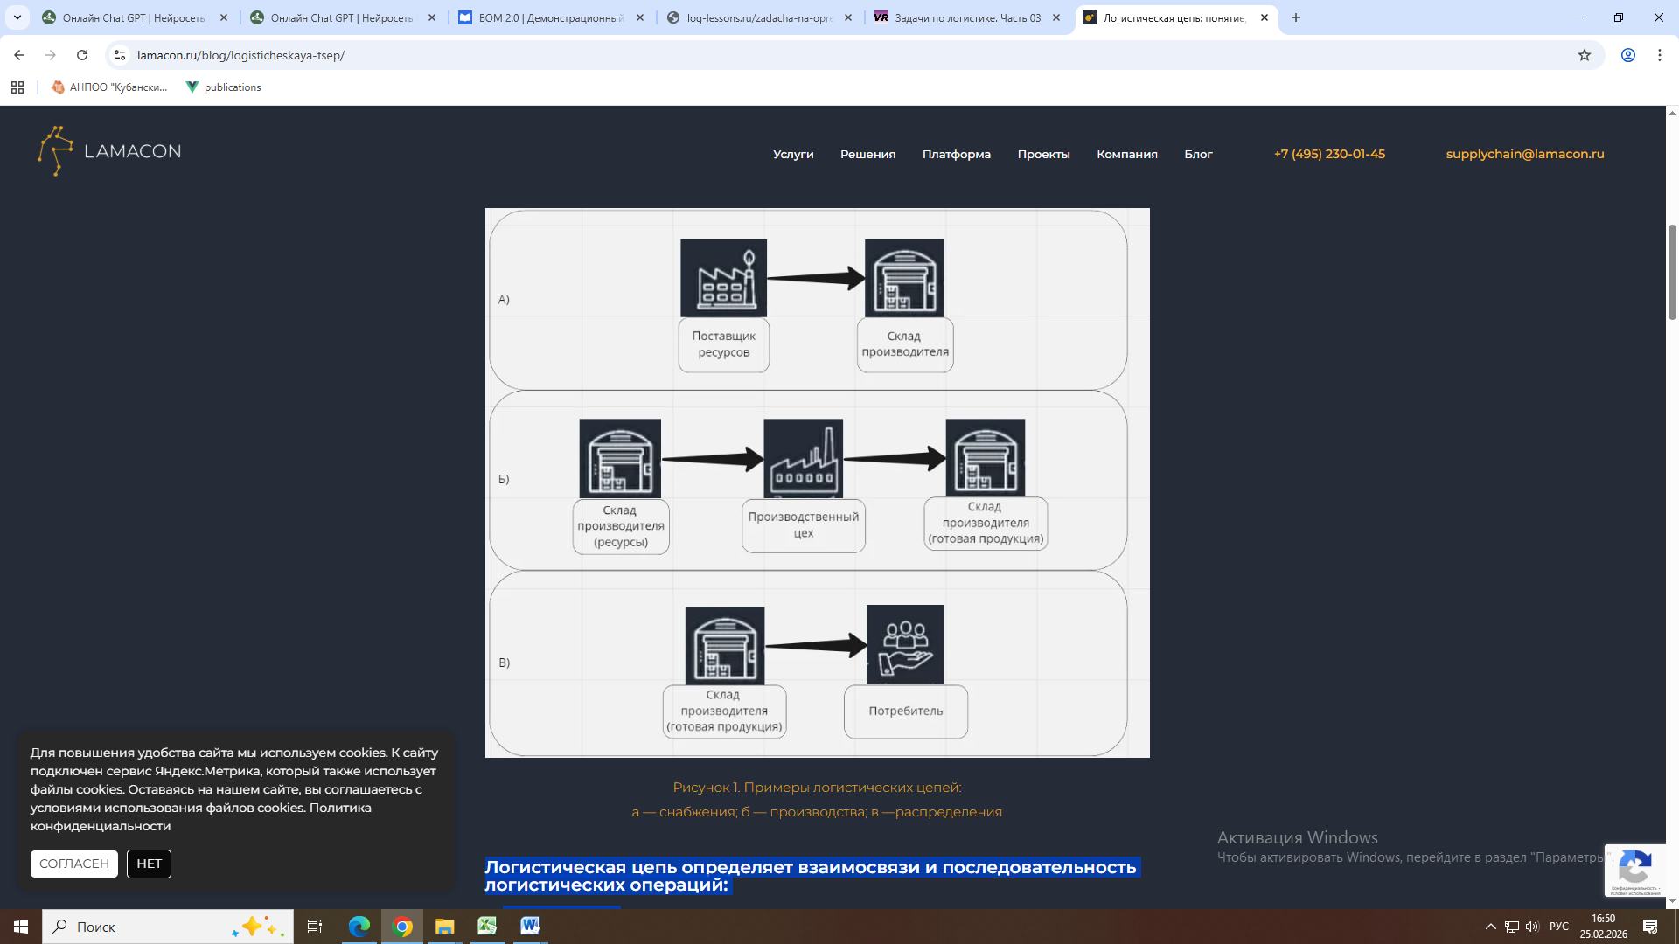Open the Услуги menu item
This screenshot has width=1679, height=944.
[x=793, y=154]
